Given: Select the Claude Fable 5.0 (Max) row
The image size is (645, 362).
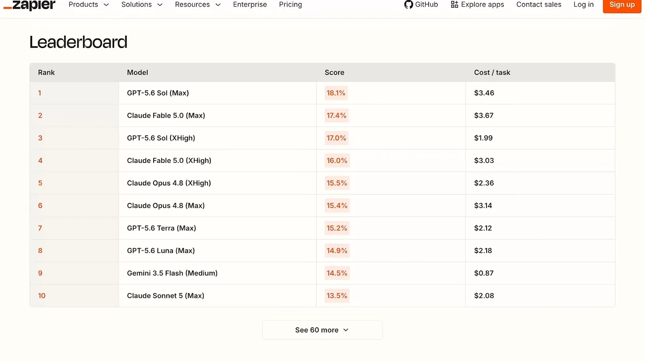Looking at the screenshot, I should click(x=322, y=115).
